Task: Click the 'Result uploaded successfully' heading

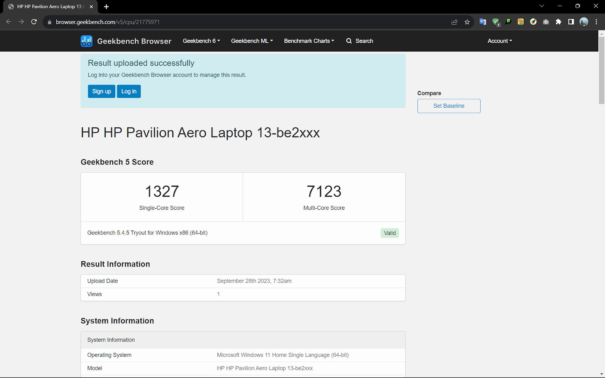Action: pyautogui.click(x=141, y=63)
